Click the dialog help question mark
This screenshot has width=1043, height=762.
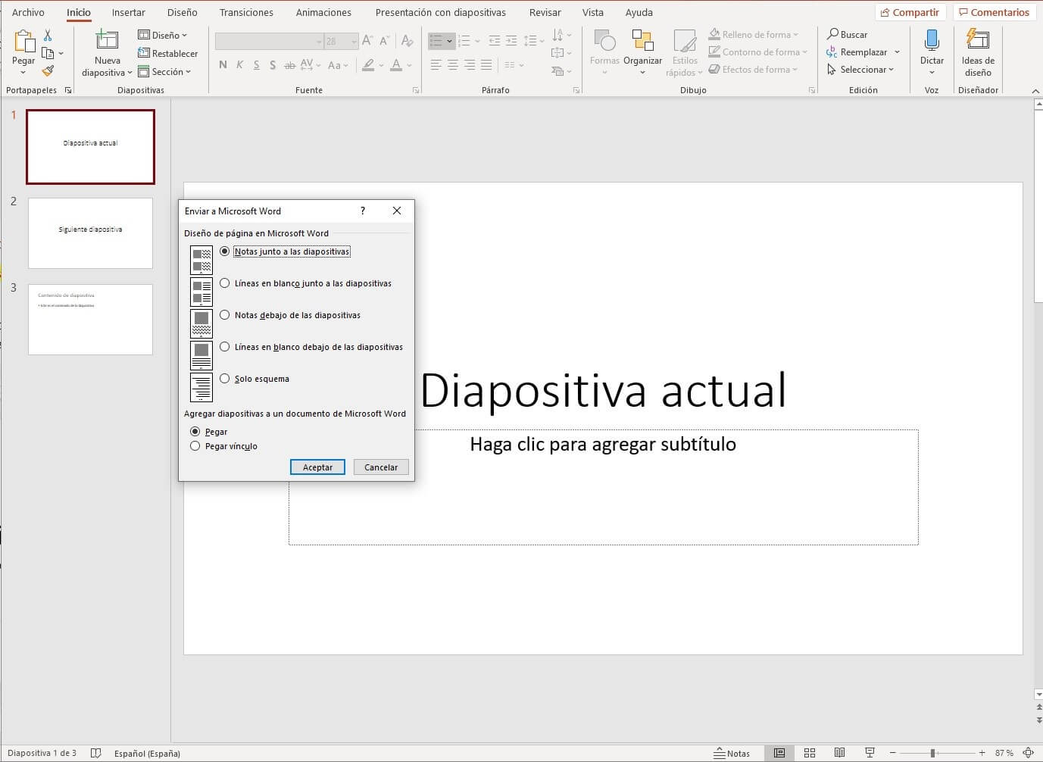coord(363,211)
